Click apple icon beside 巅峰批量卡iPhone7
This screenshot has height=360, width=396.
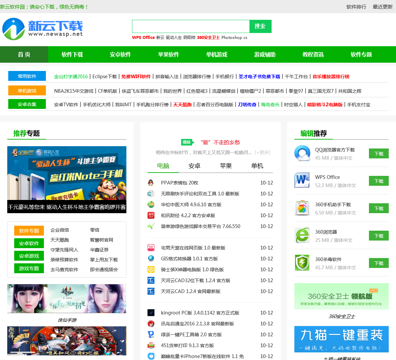click(151, 356)
